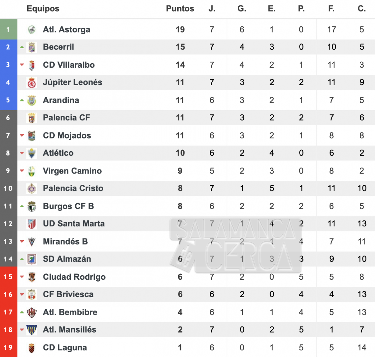Click the CD Laguna crest icon
This screenshot has height=357, width=375.
point(32,348)
